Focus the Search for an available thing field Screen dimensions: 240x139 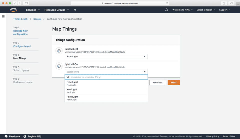[106, 77]
